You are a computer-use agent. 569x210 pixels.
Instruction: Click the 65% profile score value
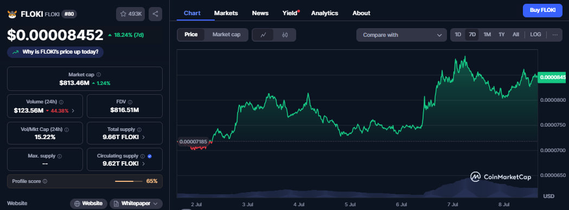[x=152, y=181]
